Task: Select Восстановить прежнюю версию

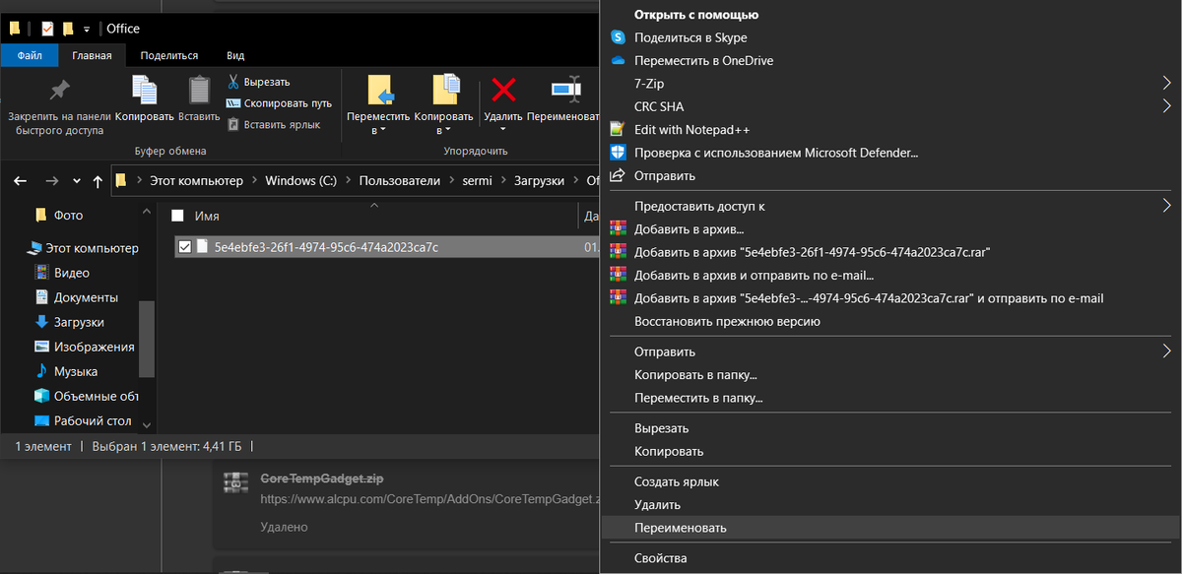Action: [x=727, y=321]
